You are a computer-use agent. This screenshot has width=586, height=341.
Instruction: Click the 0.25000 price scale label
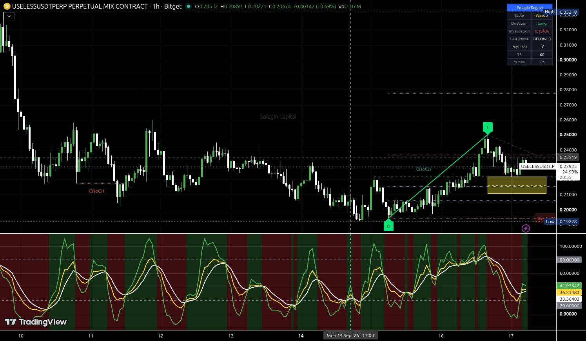pyautogui.click(x=568, y=135)
